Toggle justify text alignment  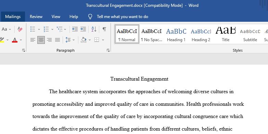[58, 40]
